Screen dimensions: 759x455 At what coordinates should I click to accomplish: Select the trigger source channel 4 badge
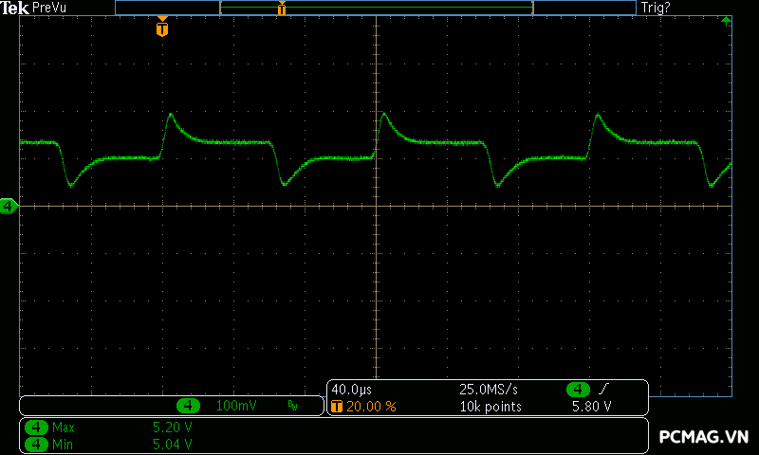[578, 390]
